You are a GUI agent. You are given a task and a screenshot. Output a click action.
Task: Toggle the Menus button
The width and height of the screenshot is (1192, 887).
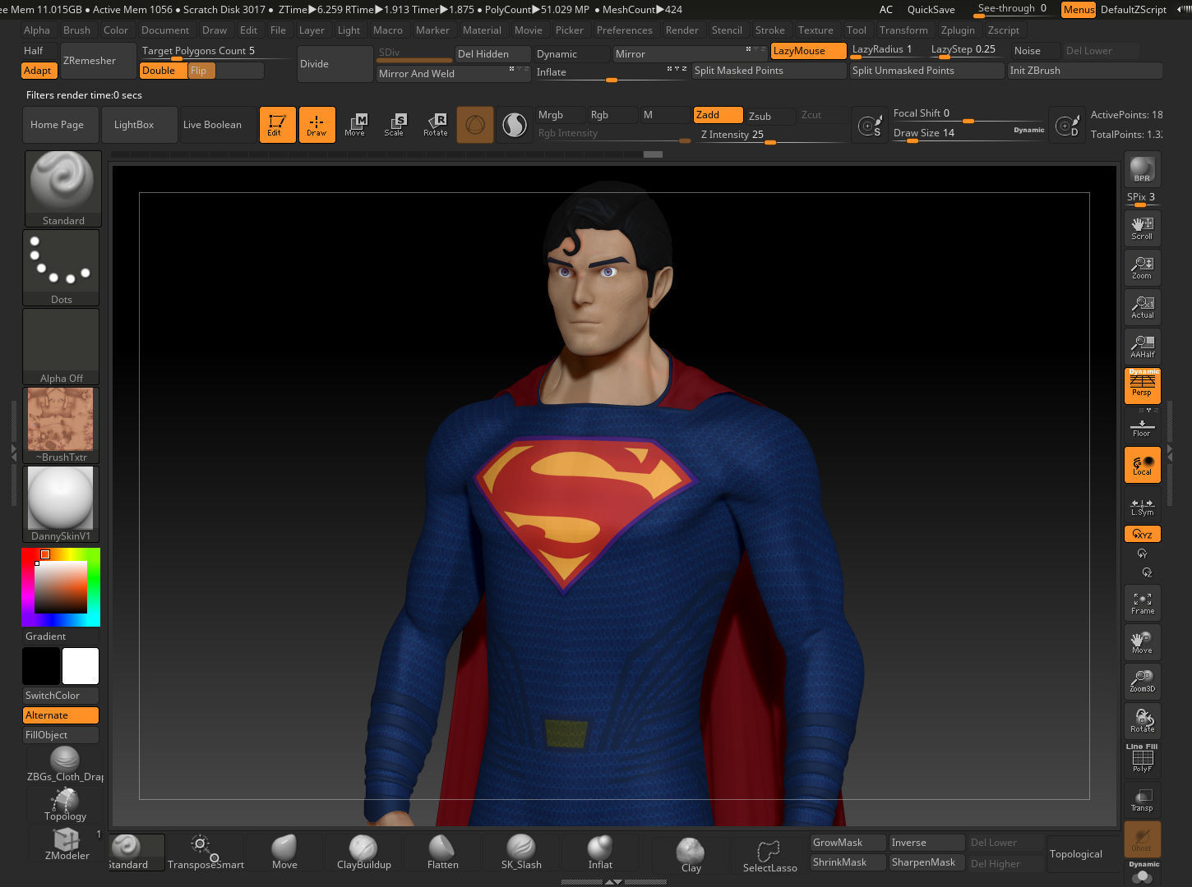pos(1079,10)
